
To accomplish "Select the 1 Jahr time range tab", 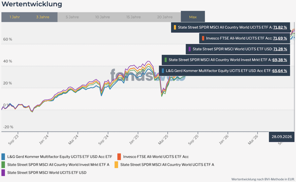I will pos(15,17).
